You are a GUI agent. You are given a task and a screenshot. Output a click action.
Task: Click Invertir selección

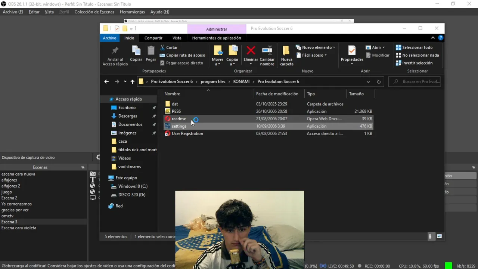coord(414,63)
